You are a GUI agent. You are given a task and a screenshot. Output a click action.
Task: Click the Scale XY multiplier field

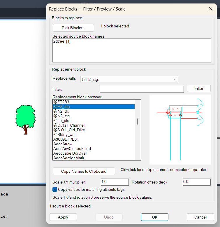click(x=115, y=182)
